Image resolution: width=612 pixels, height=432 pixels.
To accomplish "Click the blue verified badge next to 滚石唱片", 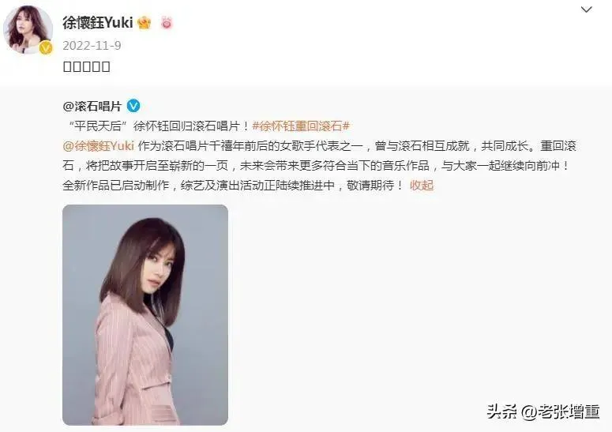I will 133,106.
